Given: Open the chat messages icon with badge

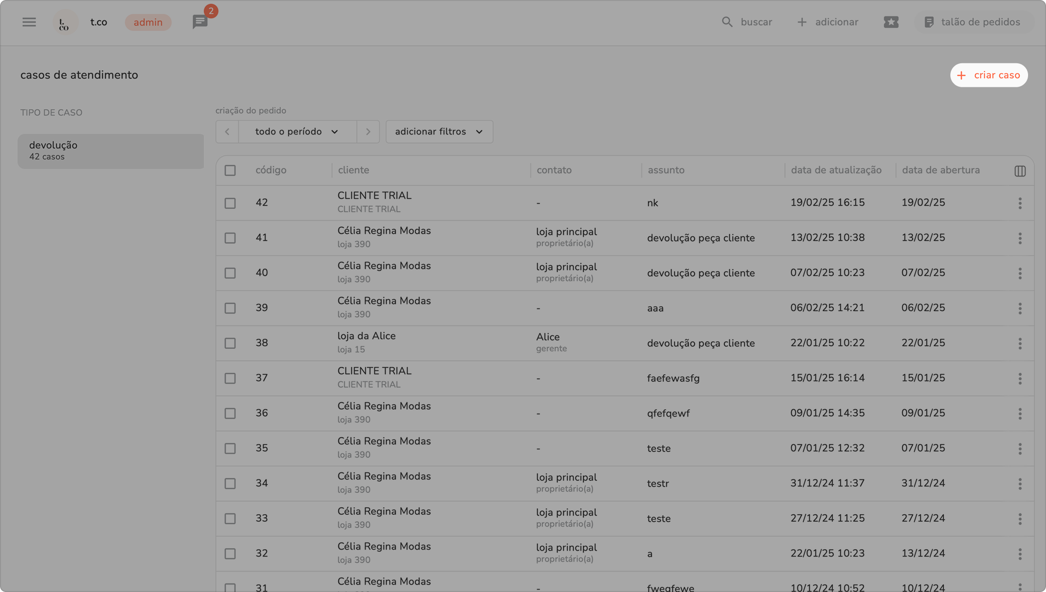Looking at the screenshot, I should [x=200, y=22].
